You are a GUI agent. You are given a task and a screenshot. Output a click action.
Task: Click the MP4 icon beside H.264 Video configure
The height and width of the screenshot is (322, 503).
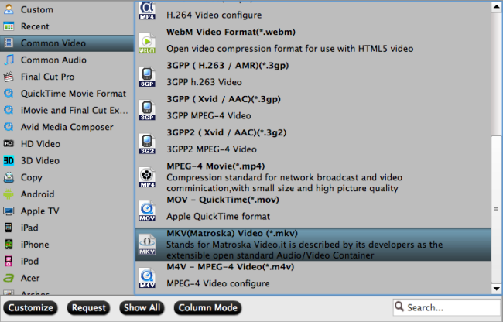coord(147,11)
